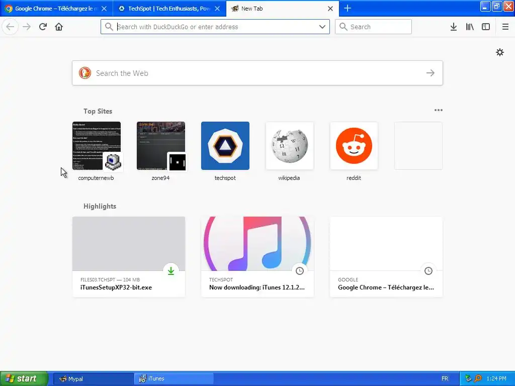The height and width of the screenshot is (386, 515).
Task: Click FILES03.TCHSPT — 104 MB label
Action: 110,279
